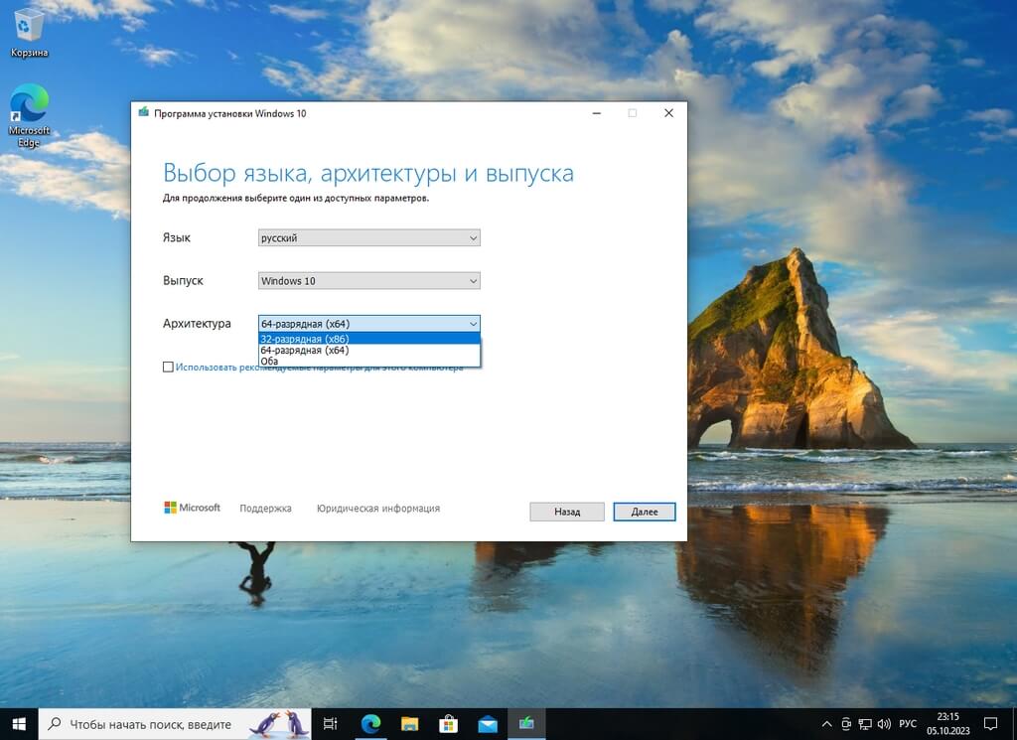Expand the Язык (language) dropdown
The width and height of the screenshot is (1017, 740).
coord(473,238)
